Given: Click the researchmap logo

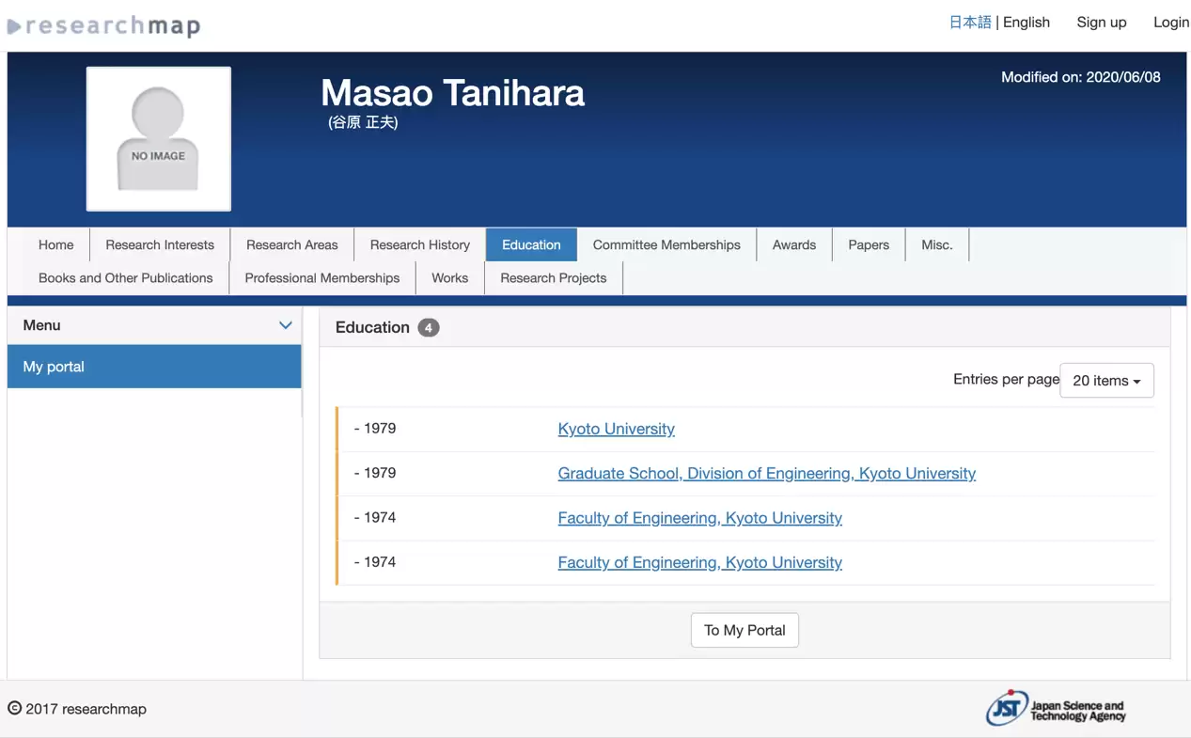Looking at the screenshot, I should tap(104, 25).
